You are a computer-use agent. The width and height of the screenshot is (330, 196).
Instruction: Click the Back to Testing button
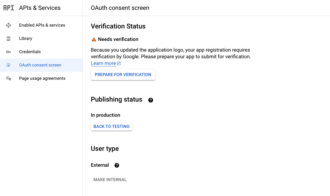(x=112, y=127)
